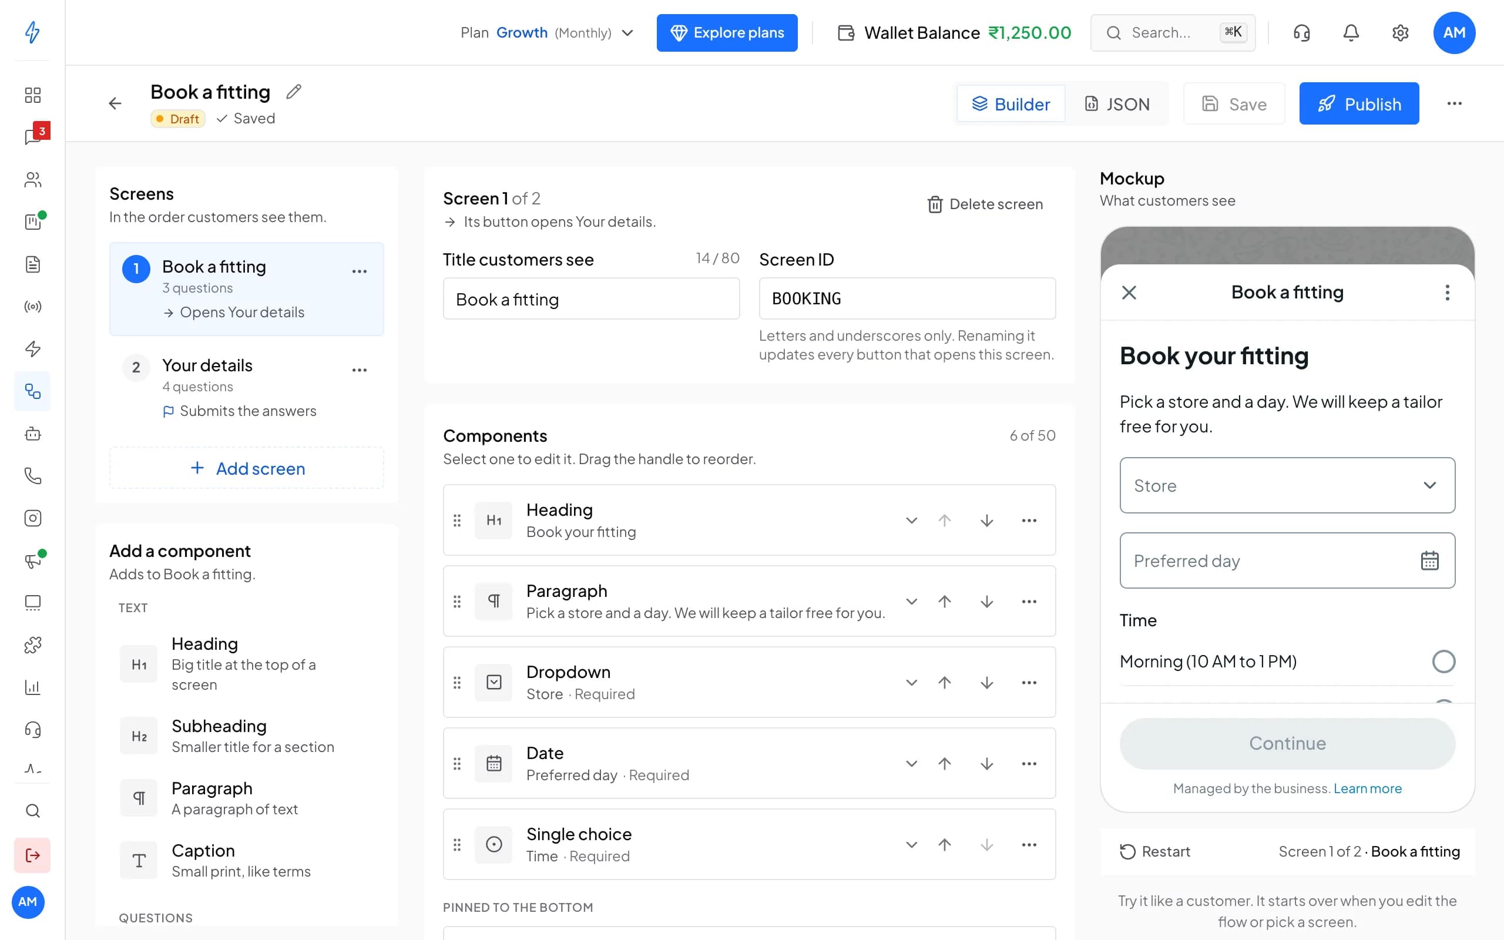Open the chat inbox icon with badge 3
Screen dimensions: 1504x940
pos(33,137)
